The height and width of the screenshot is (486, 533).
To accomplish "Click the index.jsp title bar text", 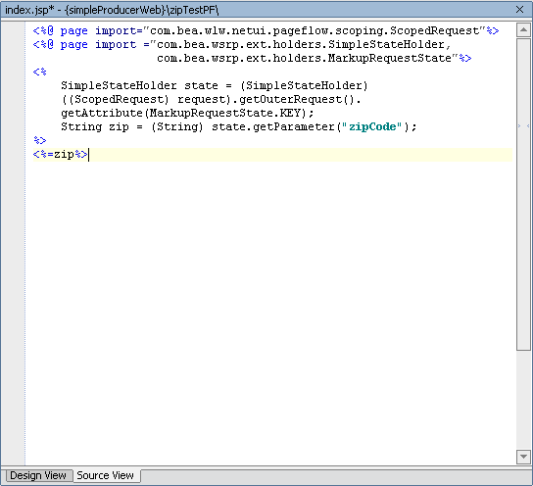I will point(112,10).
